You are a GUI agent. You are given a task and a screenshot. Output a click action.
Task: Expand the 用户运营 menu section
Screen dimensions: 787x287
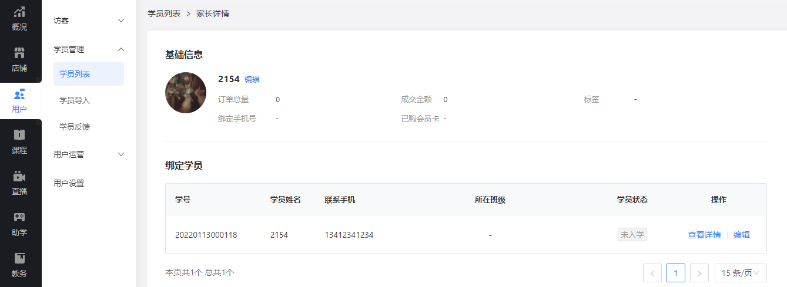coord(89,154)
